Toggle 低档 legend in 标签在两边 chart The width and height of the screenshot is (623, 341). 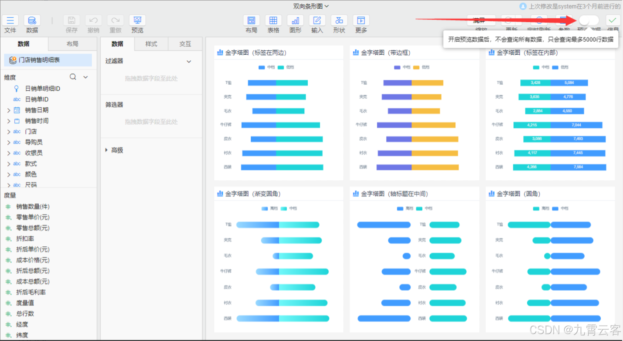[286, 67]
